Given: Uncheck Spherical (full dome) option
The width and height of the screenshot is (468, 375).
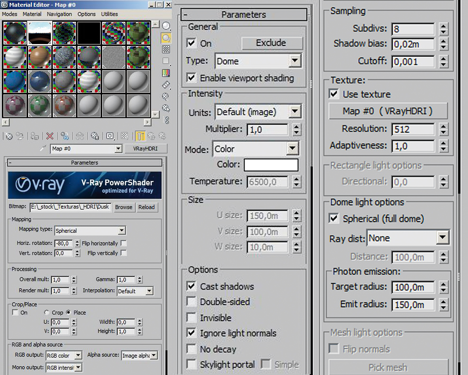Looking at the screenshot, I should pos(334,218).
